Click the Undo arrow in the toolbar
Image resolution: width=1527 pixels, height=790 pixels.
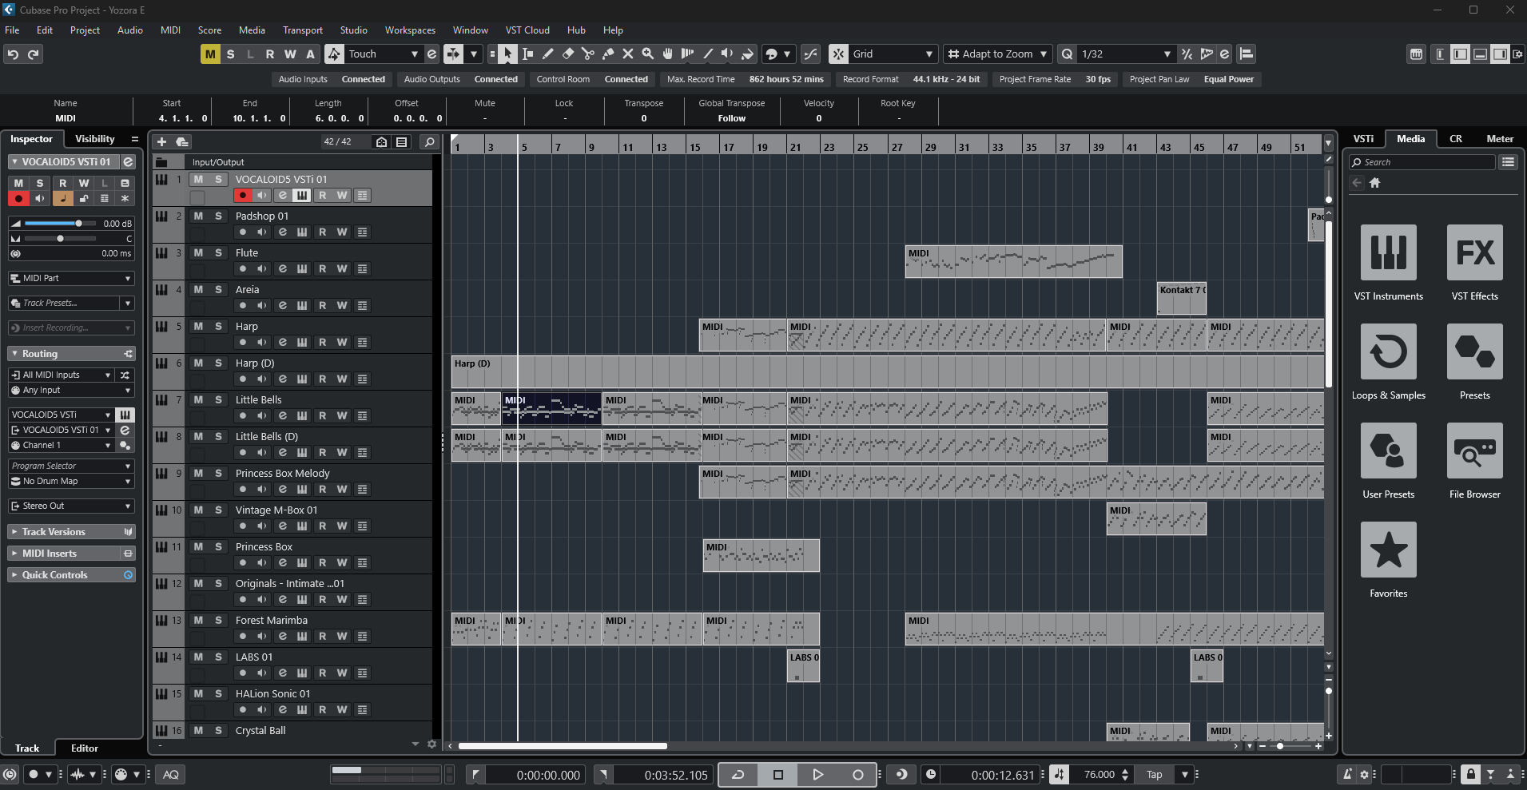(13, 54)
